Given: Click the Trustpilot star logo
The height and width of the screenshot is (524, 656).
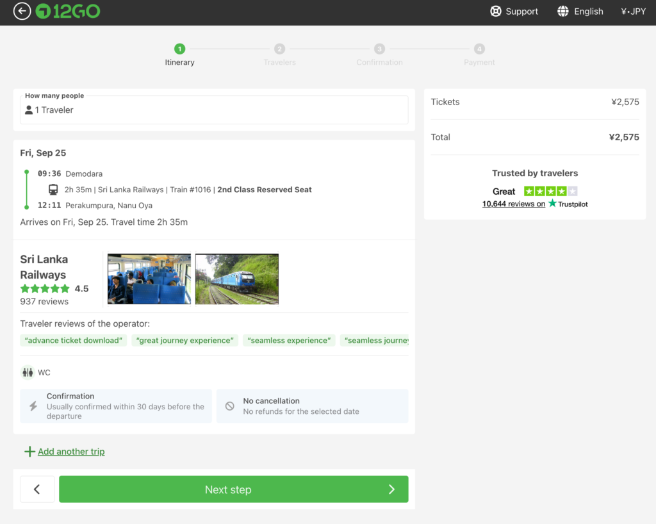Looking at the screenshot, I should [x=553, y=203].
